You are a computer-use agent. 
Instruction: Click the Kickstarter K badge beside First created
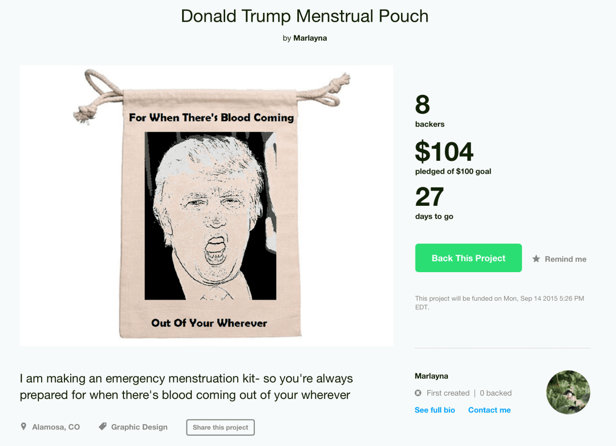(x=418, y=393)
